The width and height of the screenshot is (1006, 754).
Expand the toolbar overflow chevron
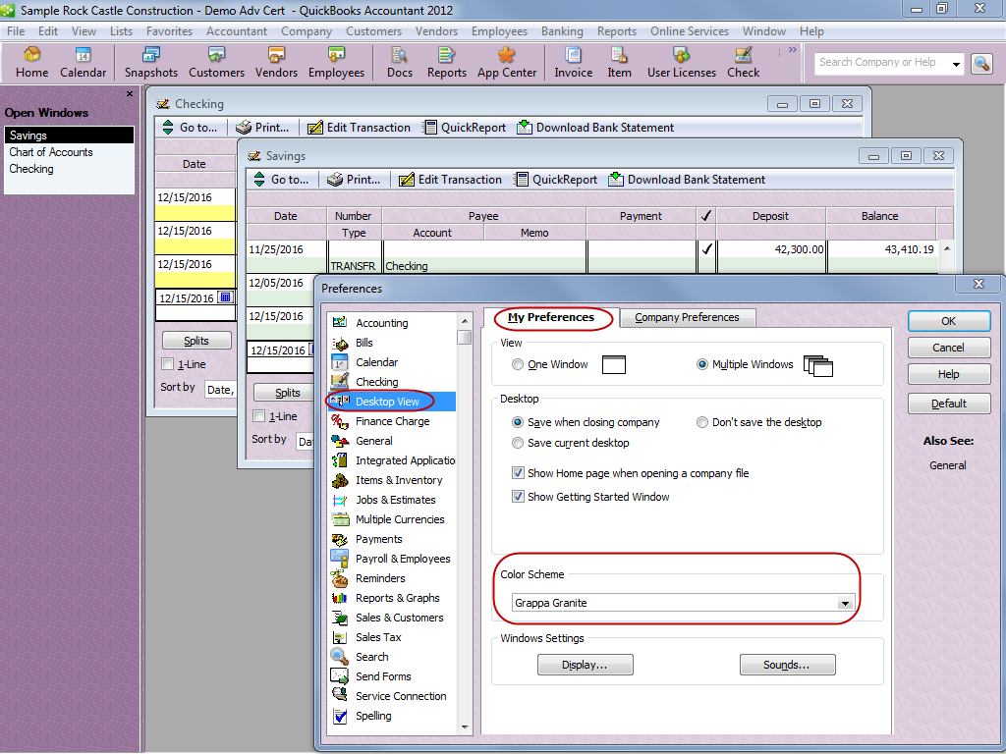coord(793,50)
